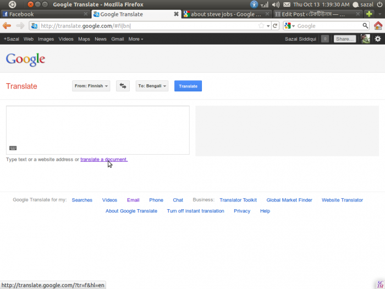Open the Ubuntu dash logo icon

pyautogui.click(x=12, y=4)
